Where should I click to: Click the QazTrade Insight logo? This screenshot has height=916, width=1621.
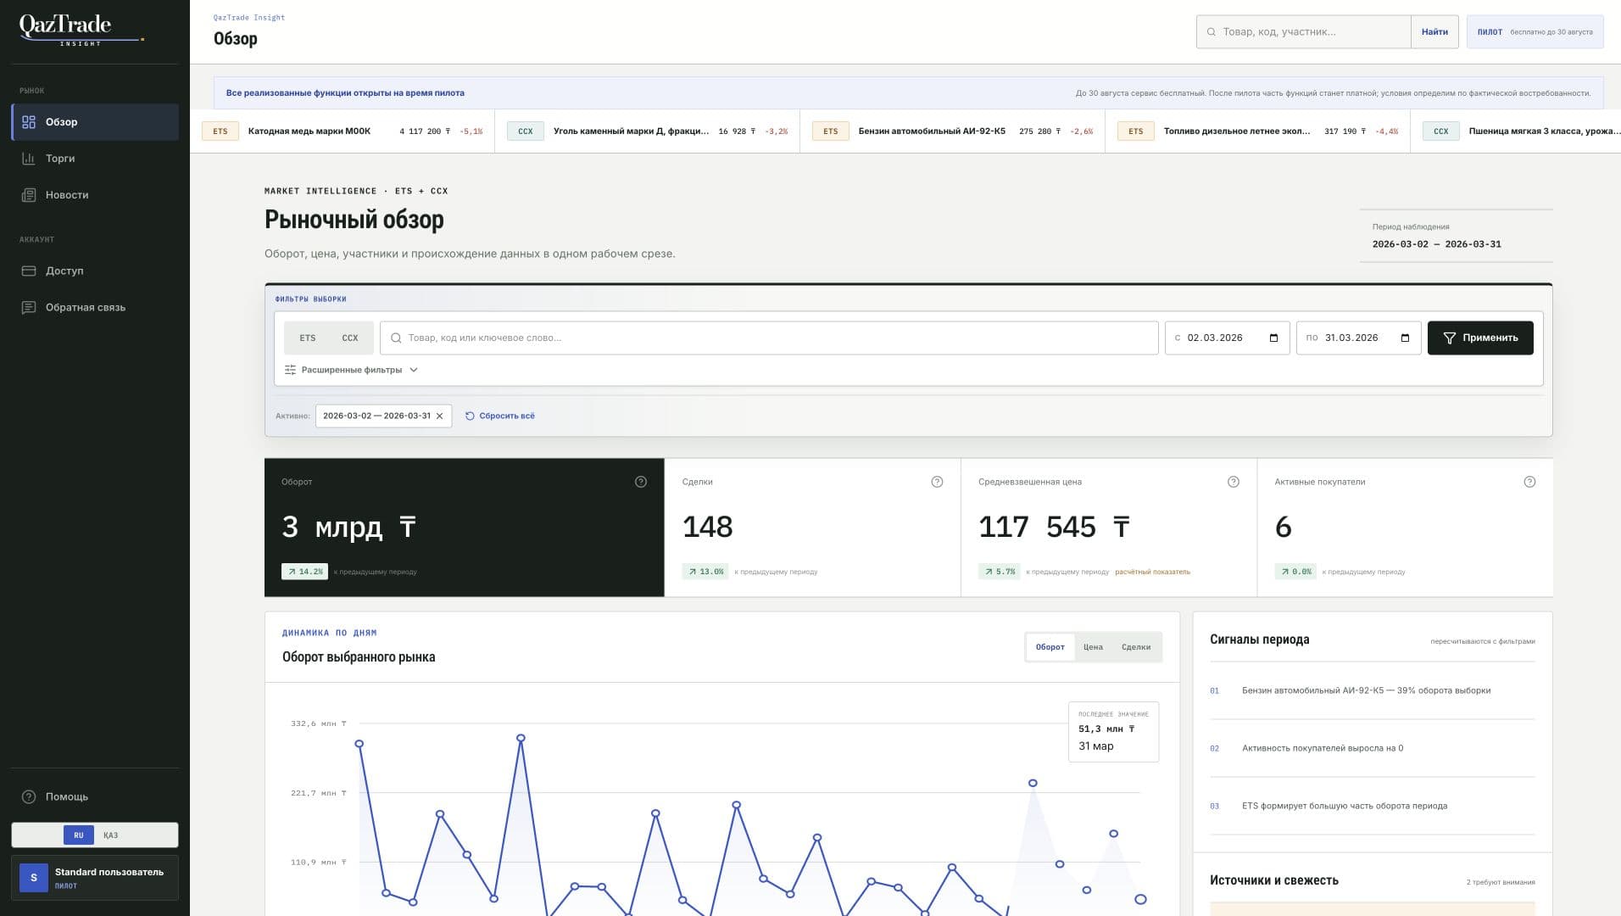pyautogui.click(x=81, y=29)
